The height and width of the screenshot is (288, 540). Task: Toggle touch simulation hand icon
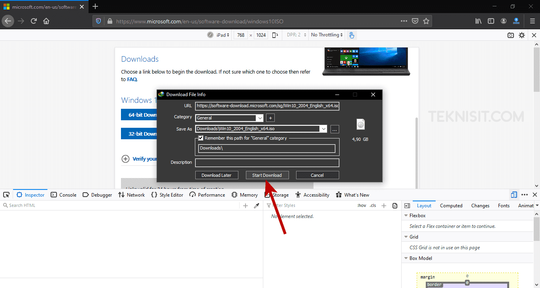pos(351,35)
